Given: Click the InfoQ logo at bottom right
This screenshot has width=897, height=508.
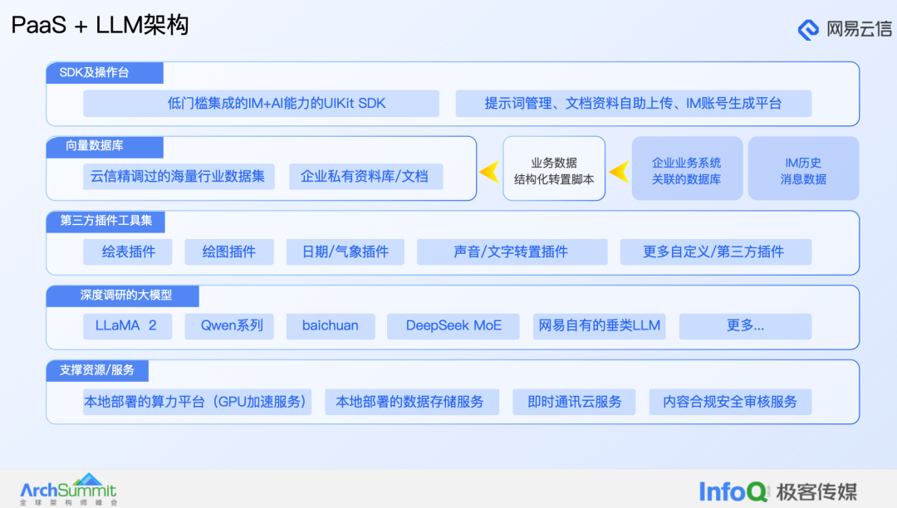Looking at the screenshot, I should pos(734,490).
